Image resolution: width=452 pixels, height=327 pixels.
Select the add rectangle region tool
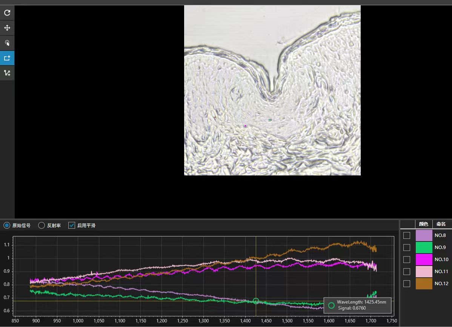[7, 58]
